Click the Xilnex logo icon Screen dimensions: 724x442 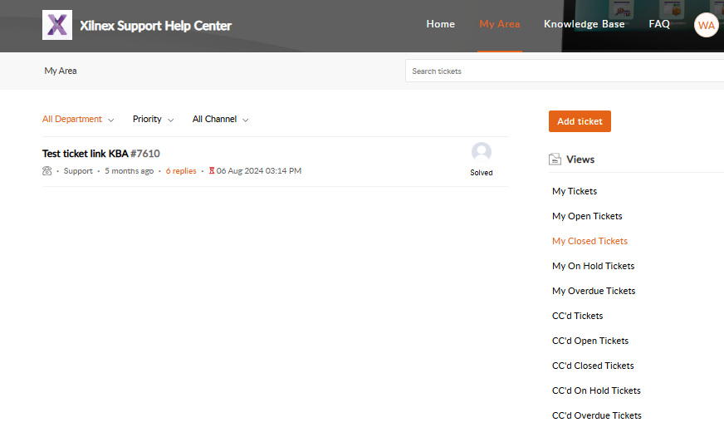tap(57, 25)
